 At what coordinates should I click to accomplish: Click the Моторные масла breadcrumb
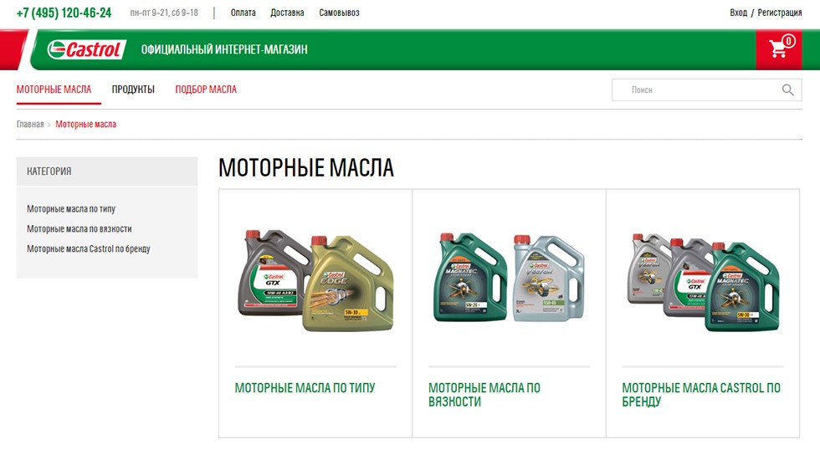85,125
